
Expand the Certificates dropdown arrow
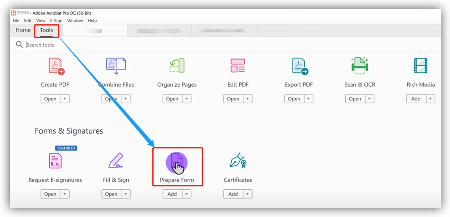247,194
